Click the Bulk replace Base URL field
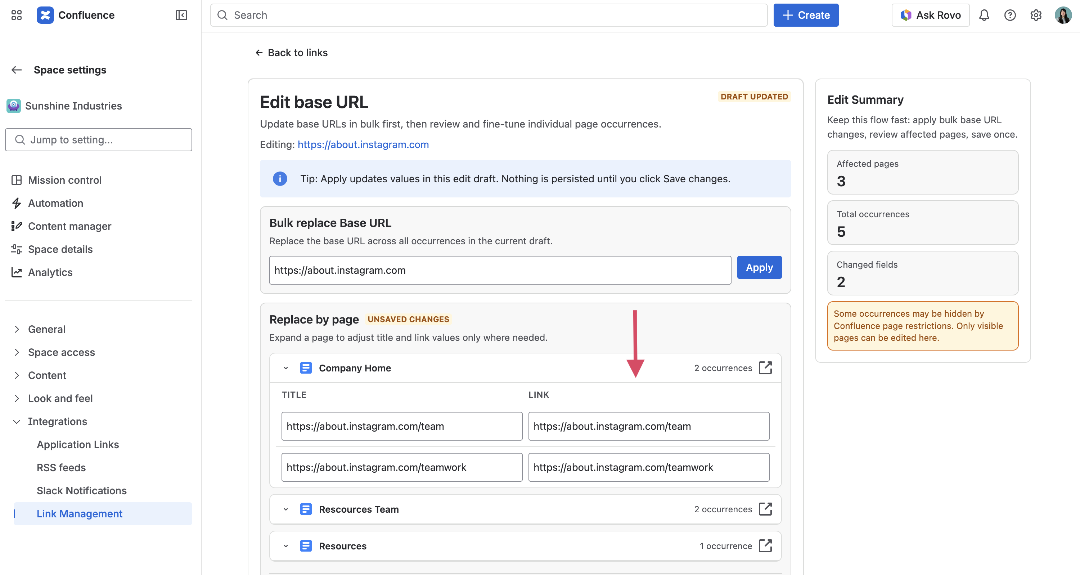1080x575 pixels. [500, 270]
